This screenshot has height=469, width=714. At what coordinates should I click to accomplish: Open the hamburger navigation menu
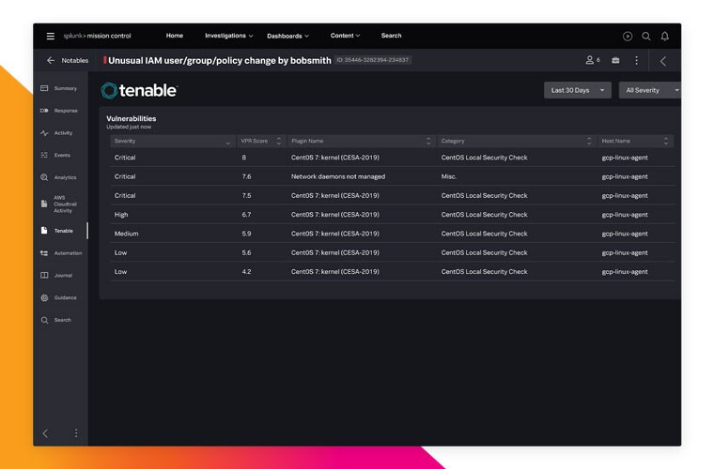(x=51, y=36)
